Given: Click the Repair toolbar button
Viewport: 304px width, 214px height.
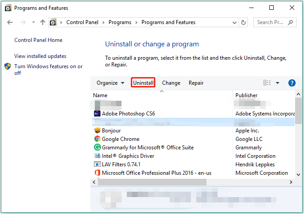Looking at the screenshot, I should pyautogui.click(x=196, y=83).
